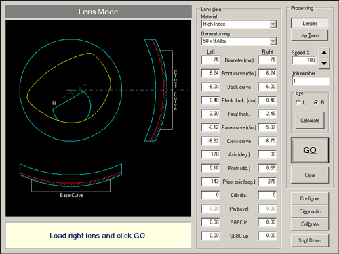Expand the Generator ring dropdown

click(273, 41)
